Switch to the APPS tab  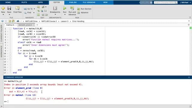(40, 2)
